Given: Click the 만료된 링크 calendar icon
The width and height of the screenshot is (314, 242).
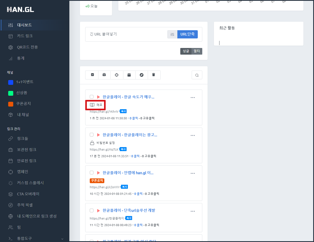Looking at the screenshot, I should click(x=11, y=161).
